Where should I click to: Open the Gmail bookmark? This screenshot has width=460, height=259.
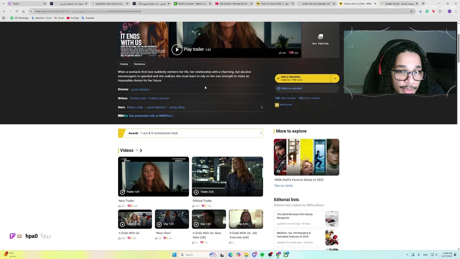point(59,18)
